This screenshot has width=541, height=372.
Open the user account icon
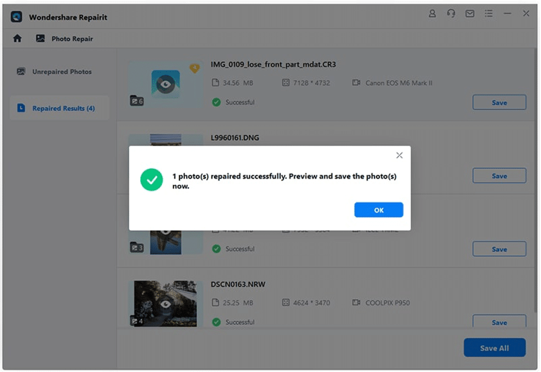click(432, 13)
